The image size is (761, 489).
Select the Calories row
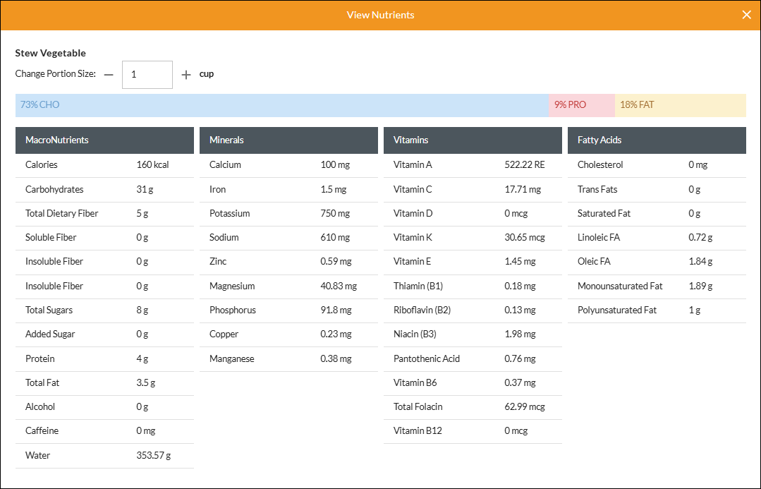tap(104, 165)
